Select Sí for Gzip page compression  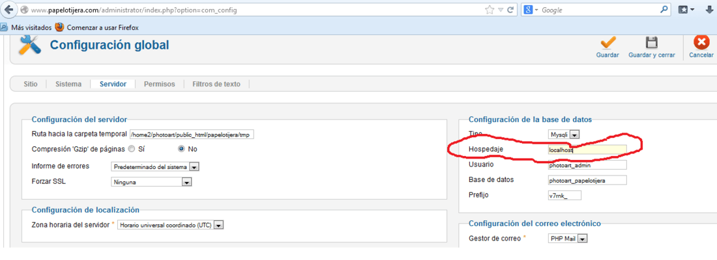[131, 149]
